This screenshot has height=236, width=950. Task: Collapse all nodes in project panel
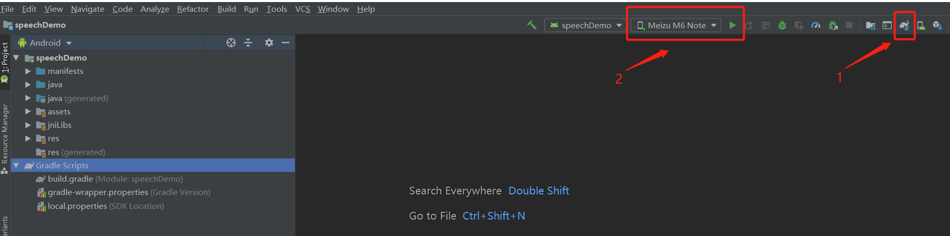coord(248,43)
